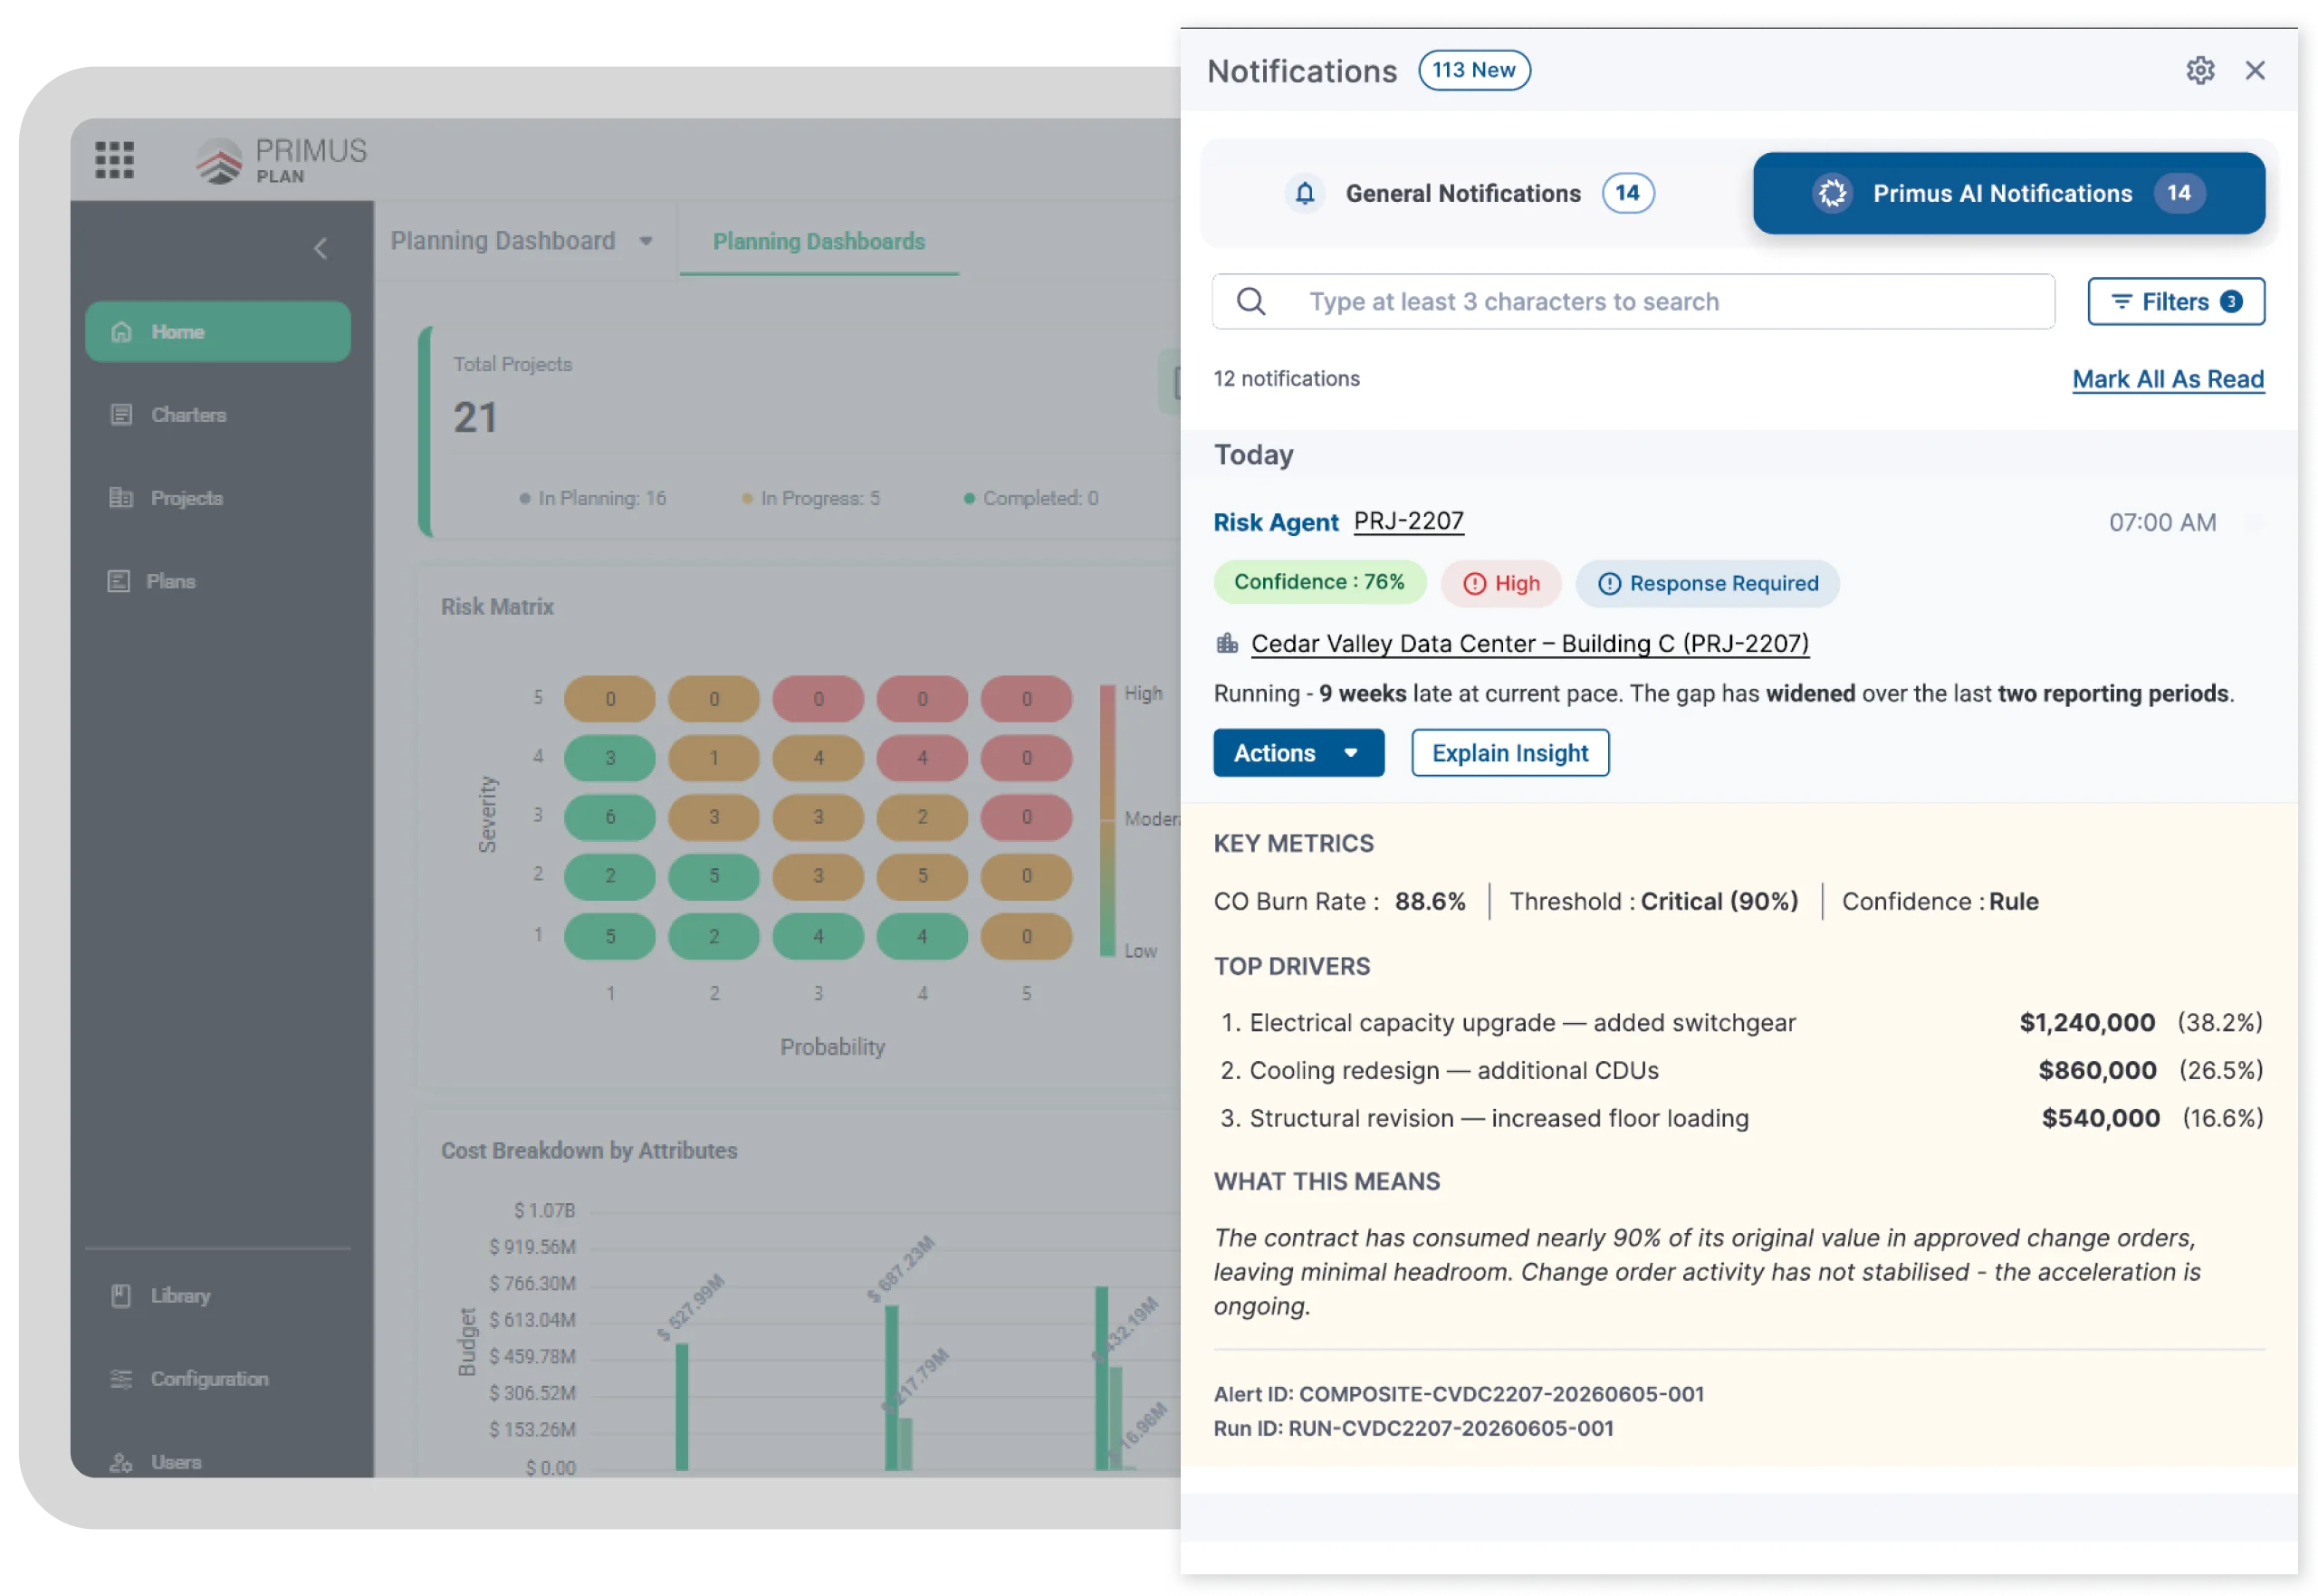
Task: Click the search magnifier icon
Action: click(x=1251, y=301)
